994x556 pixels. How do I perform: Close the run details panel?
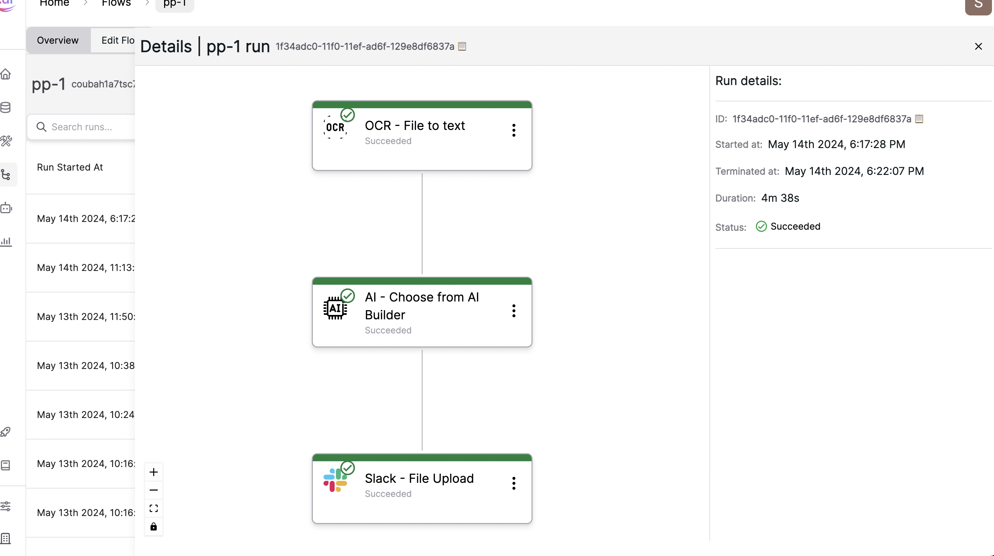tap(978, 46)
